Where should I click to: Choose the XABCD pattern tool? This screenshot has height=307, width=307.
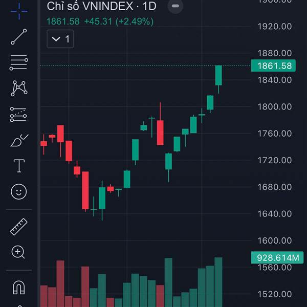19,89
